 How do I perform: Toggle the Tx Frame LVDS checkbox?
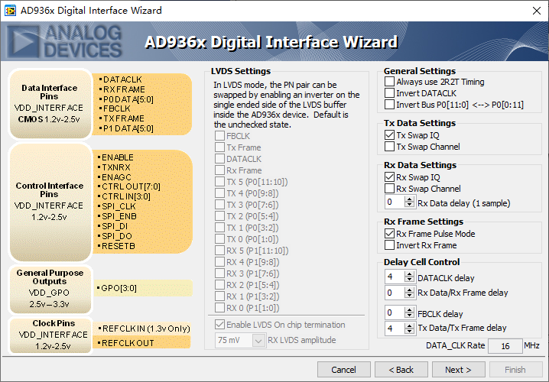[x=219, y=147]
